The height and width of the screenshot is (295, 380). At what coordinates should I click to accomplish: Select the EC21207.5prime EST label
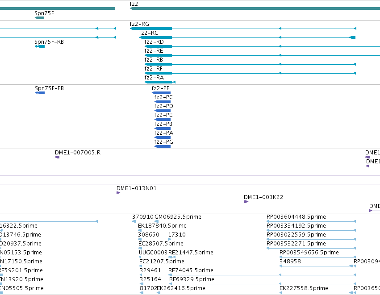(x=162, y=262)
